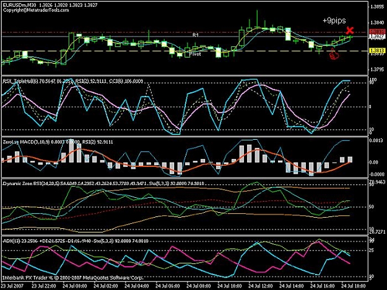Click the 24 Jul 14:00 time label
Viewport: 387px width, 290px height.
[292, 286]
